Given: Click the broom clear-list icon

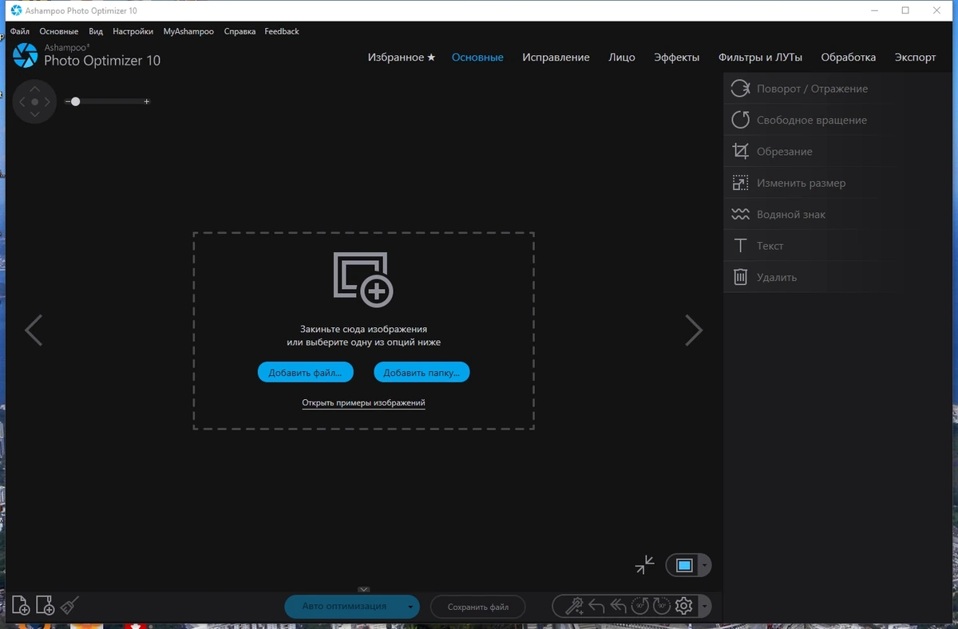Looking at the screenshot, I should click(x=69, y=604).
